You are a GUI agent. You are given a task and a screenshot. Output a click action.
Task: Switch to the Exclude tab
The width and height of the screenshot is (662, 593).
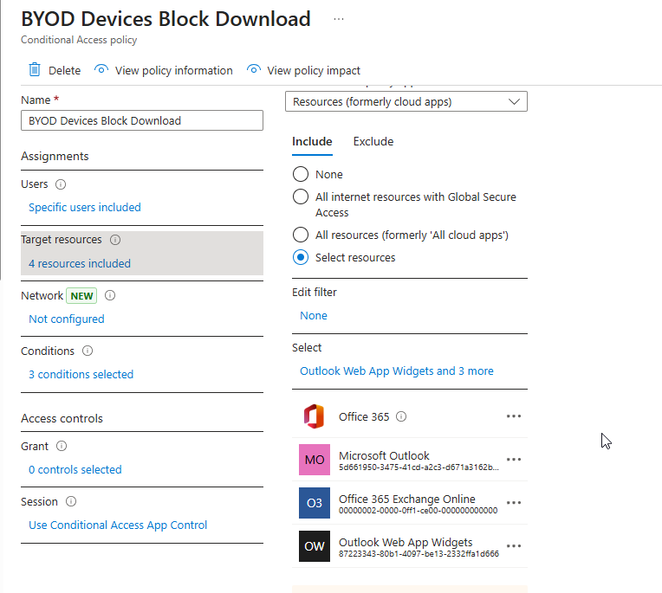[373, 141]
